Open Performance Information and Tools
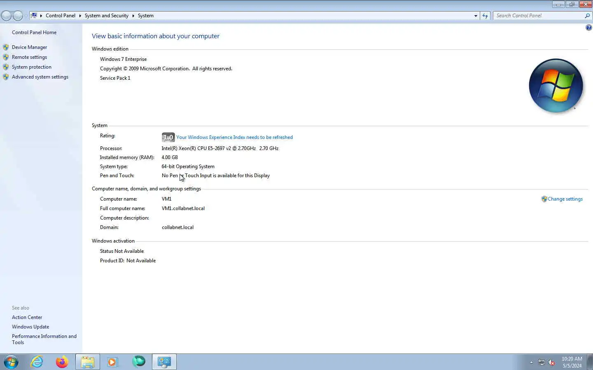Screen dimensions: 593x370 point(44,339)
